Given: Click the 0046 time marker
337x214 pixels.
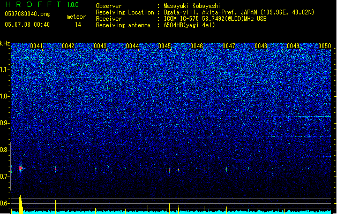Looking at the screenshot, I should pos(197,46).
